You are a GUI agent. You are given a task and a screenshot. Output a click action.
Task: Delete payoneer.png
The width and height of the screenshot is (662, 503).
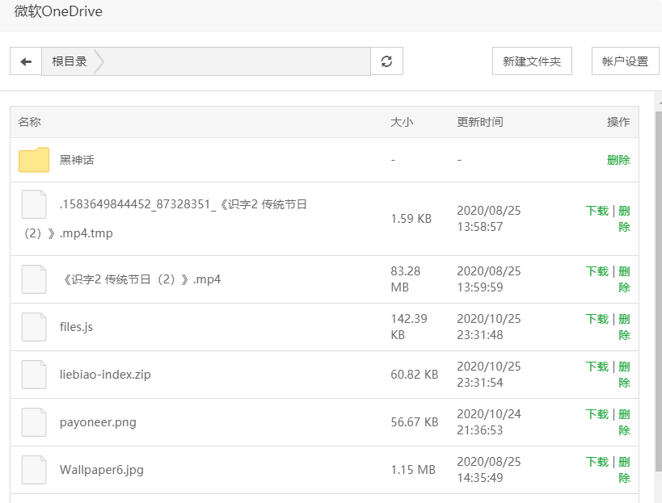(x=625, y=422)
